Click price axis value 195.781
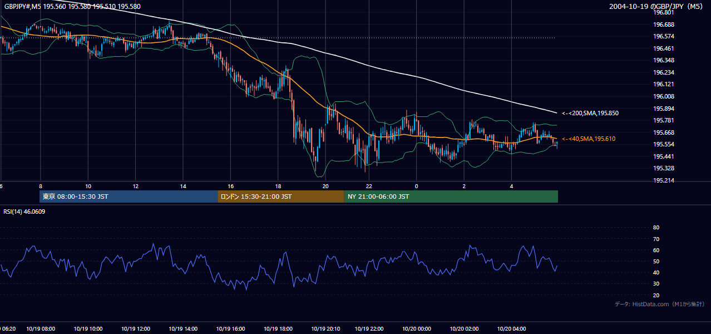The height and width of the screenshot is (334, 711). pyautogui.click(x=663, y=120)
